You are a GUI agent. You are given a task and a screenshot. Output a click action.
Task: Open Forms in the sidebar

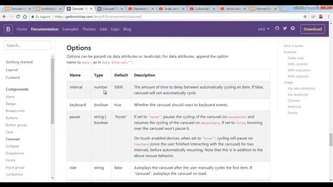(x=10, y=160)
